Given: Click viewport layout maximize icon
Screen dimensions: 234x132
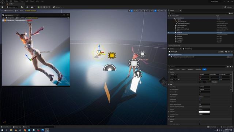Looking at the screenshot, I should (x=165, y=11).
